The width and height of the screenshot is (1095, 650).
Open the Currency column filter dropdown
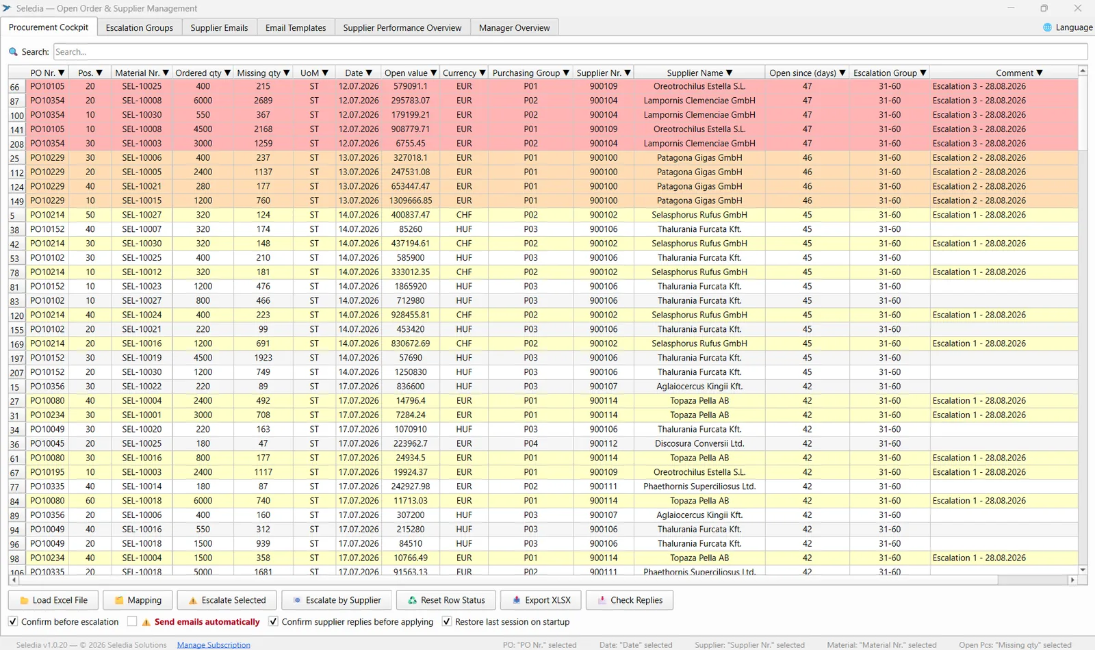pyautogui.click(x=482, y=73)
